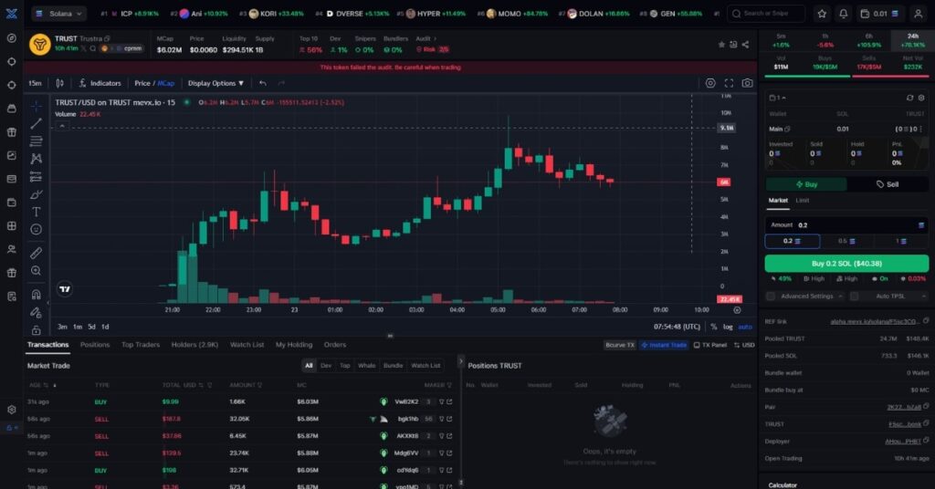This screenshot has height=489, width=935.
Task: Click Buy 0.2 SOL button
Action: [x=846, y=264]
